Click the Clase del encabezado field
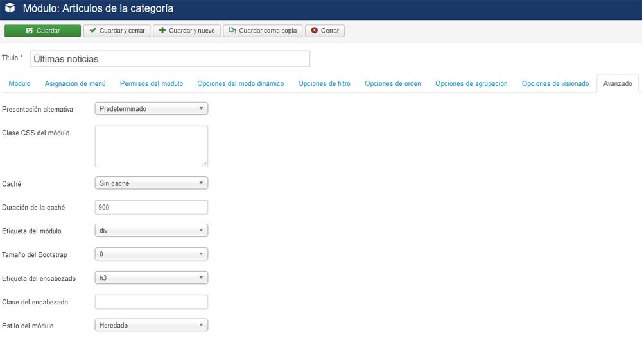The height and width of the screenshot is (341, 642). click(152, 302)
